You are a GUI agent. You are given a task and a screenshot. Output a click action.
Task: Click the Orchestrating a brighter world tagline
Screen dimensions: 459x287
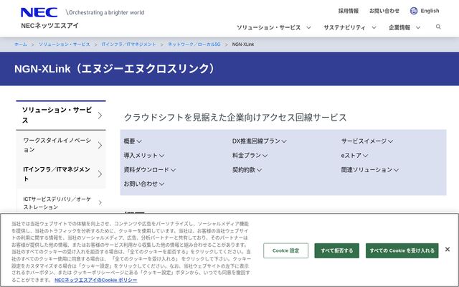pos(105,13)
